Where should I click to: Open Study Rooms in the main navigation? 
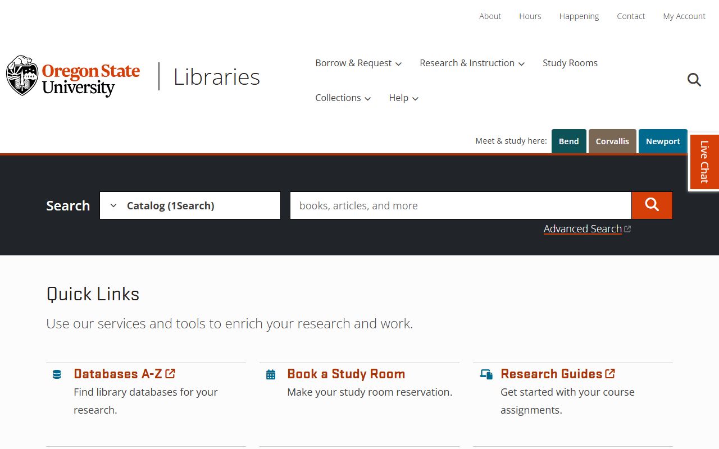pyautogui.click(x=570, y=63)
